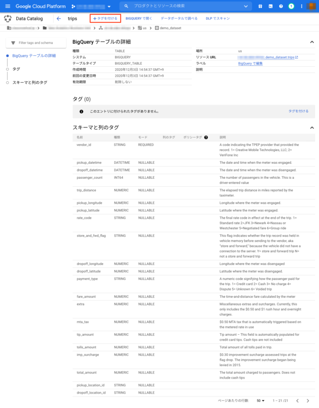Open the gift icon in top bar
The image size is (319, 408).
(260, 6)
